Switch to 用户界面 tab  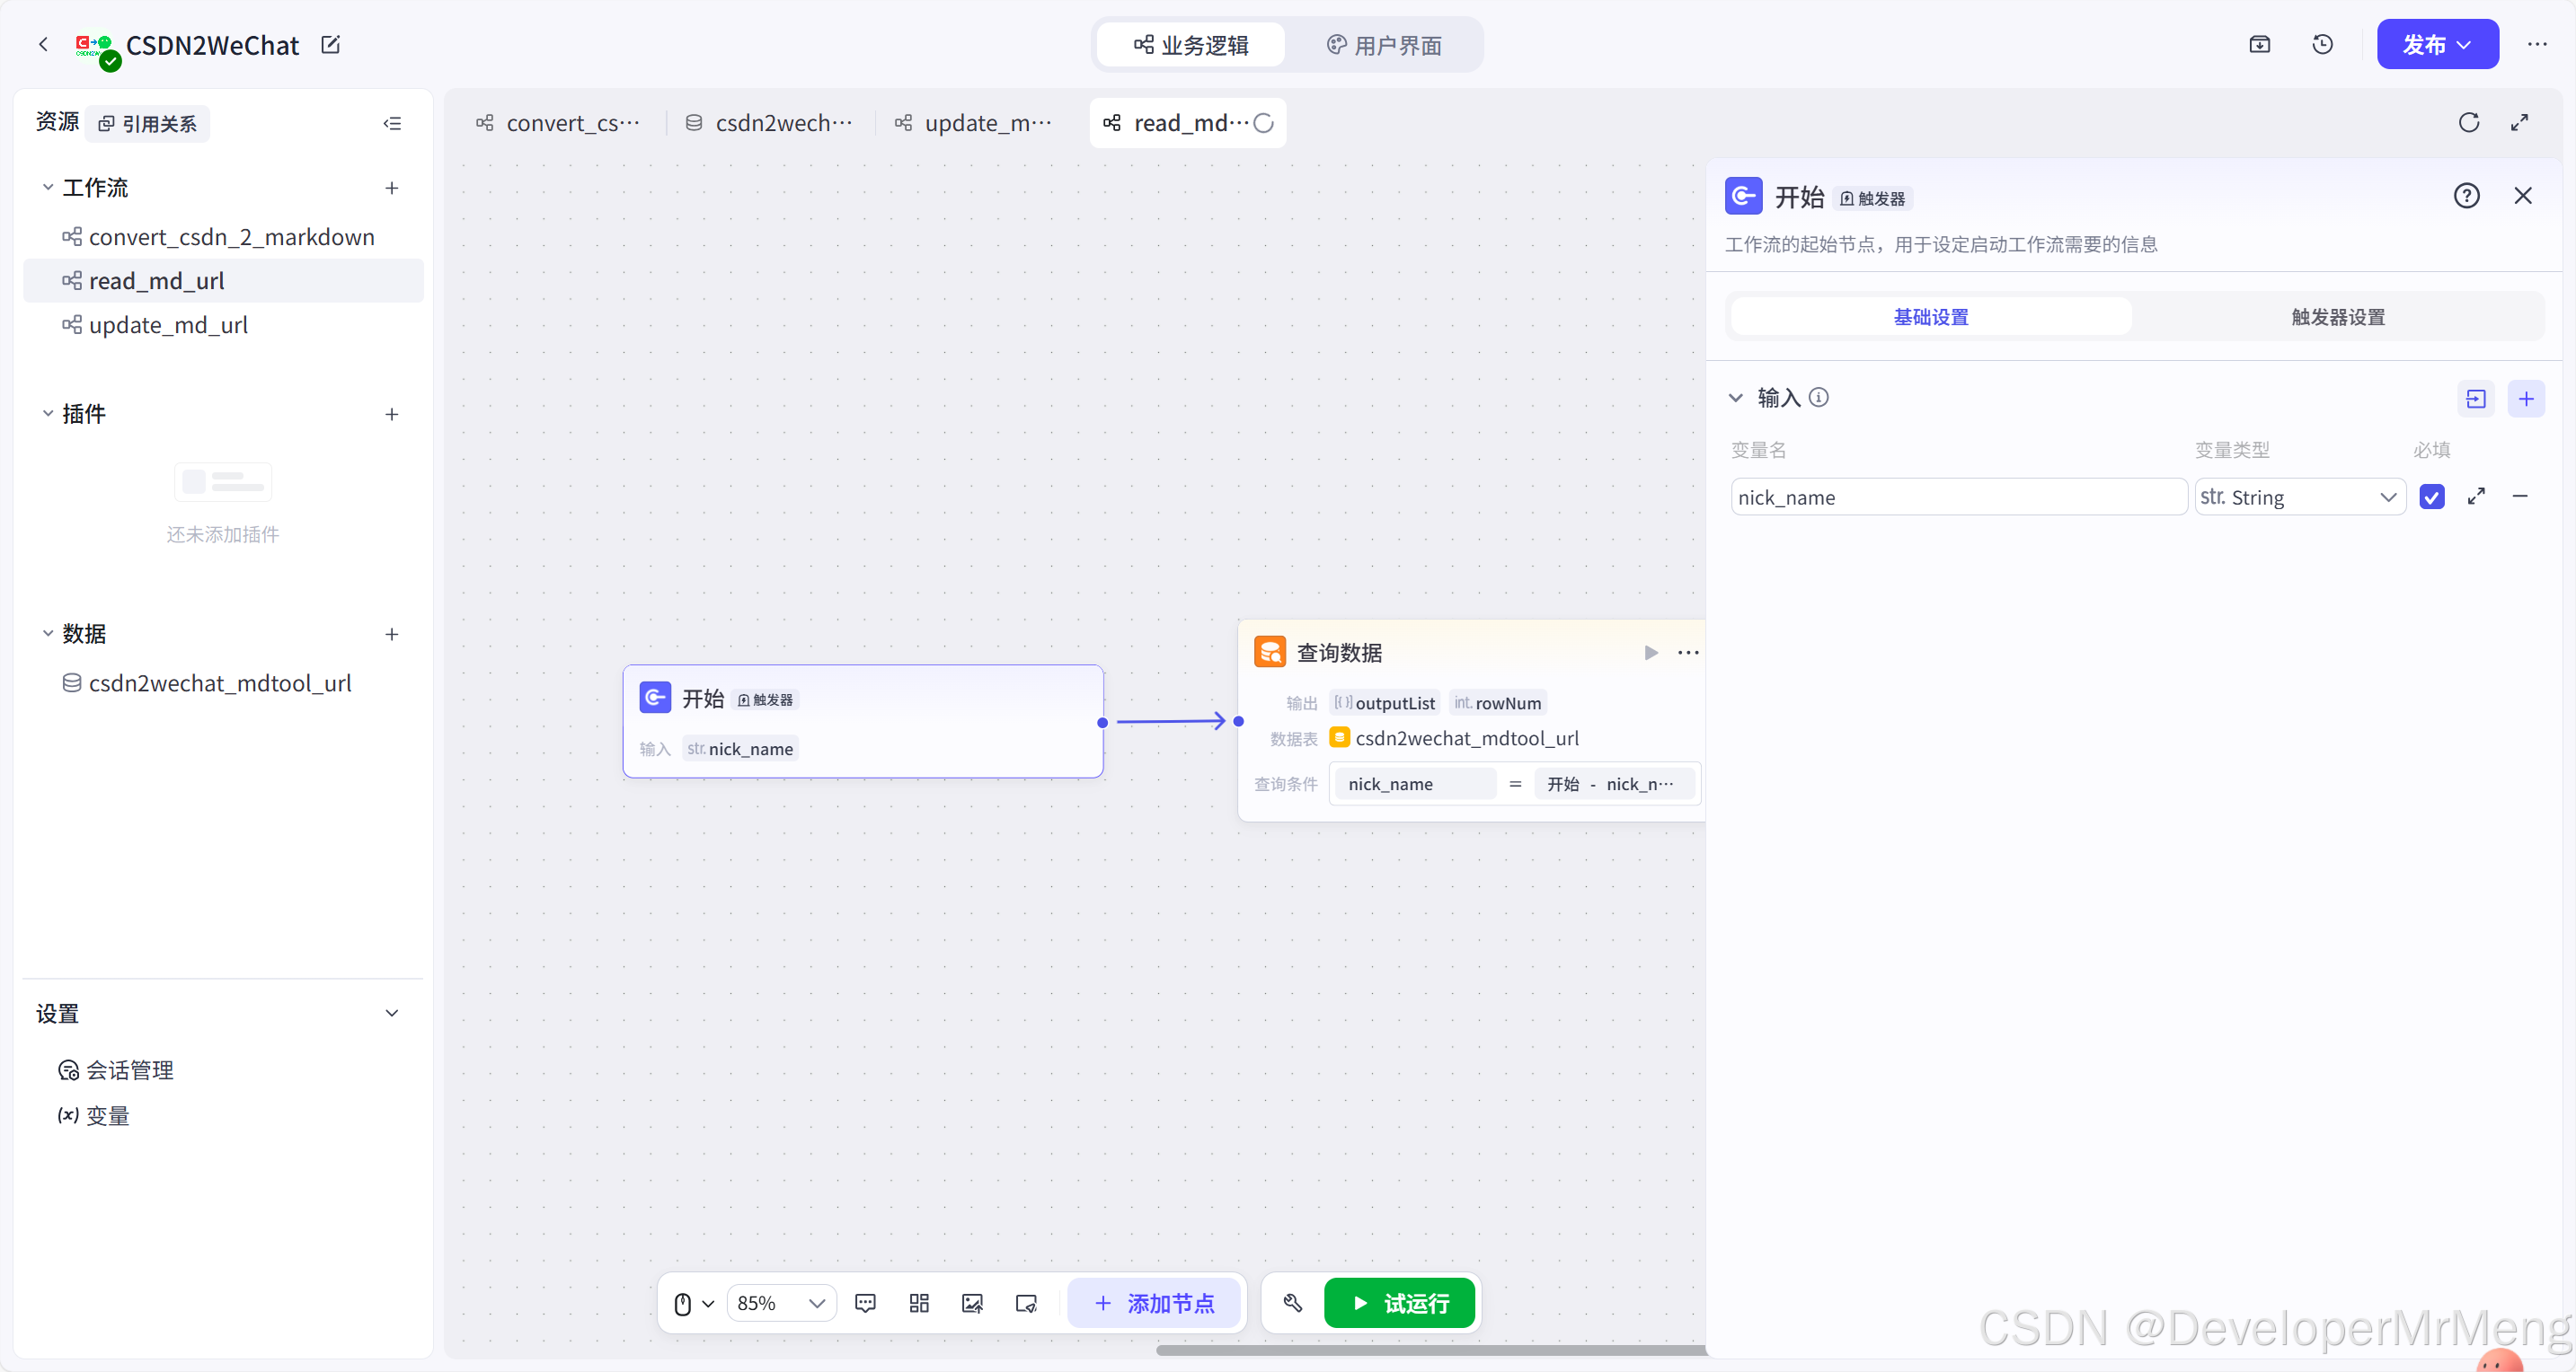(x=1384, y=45)
